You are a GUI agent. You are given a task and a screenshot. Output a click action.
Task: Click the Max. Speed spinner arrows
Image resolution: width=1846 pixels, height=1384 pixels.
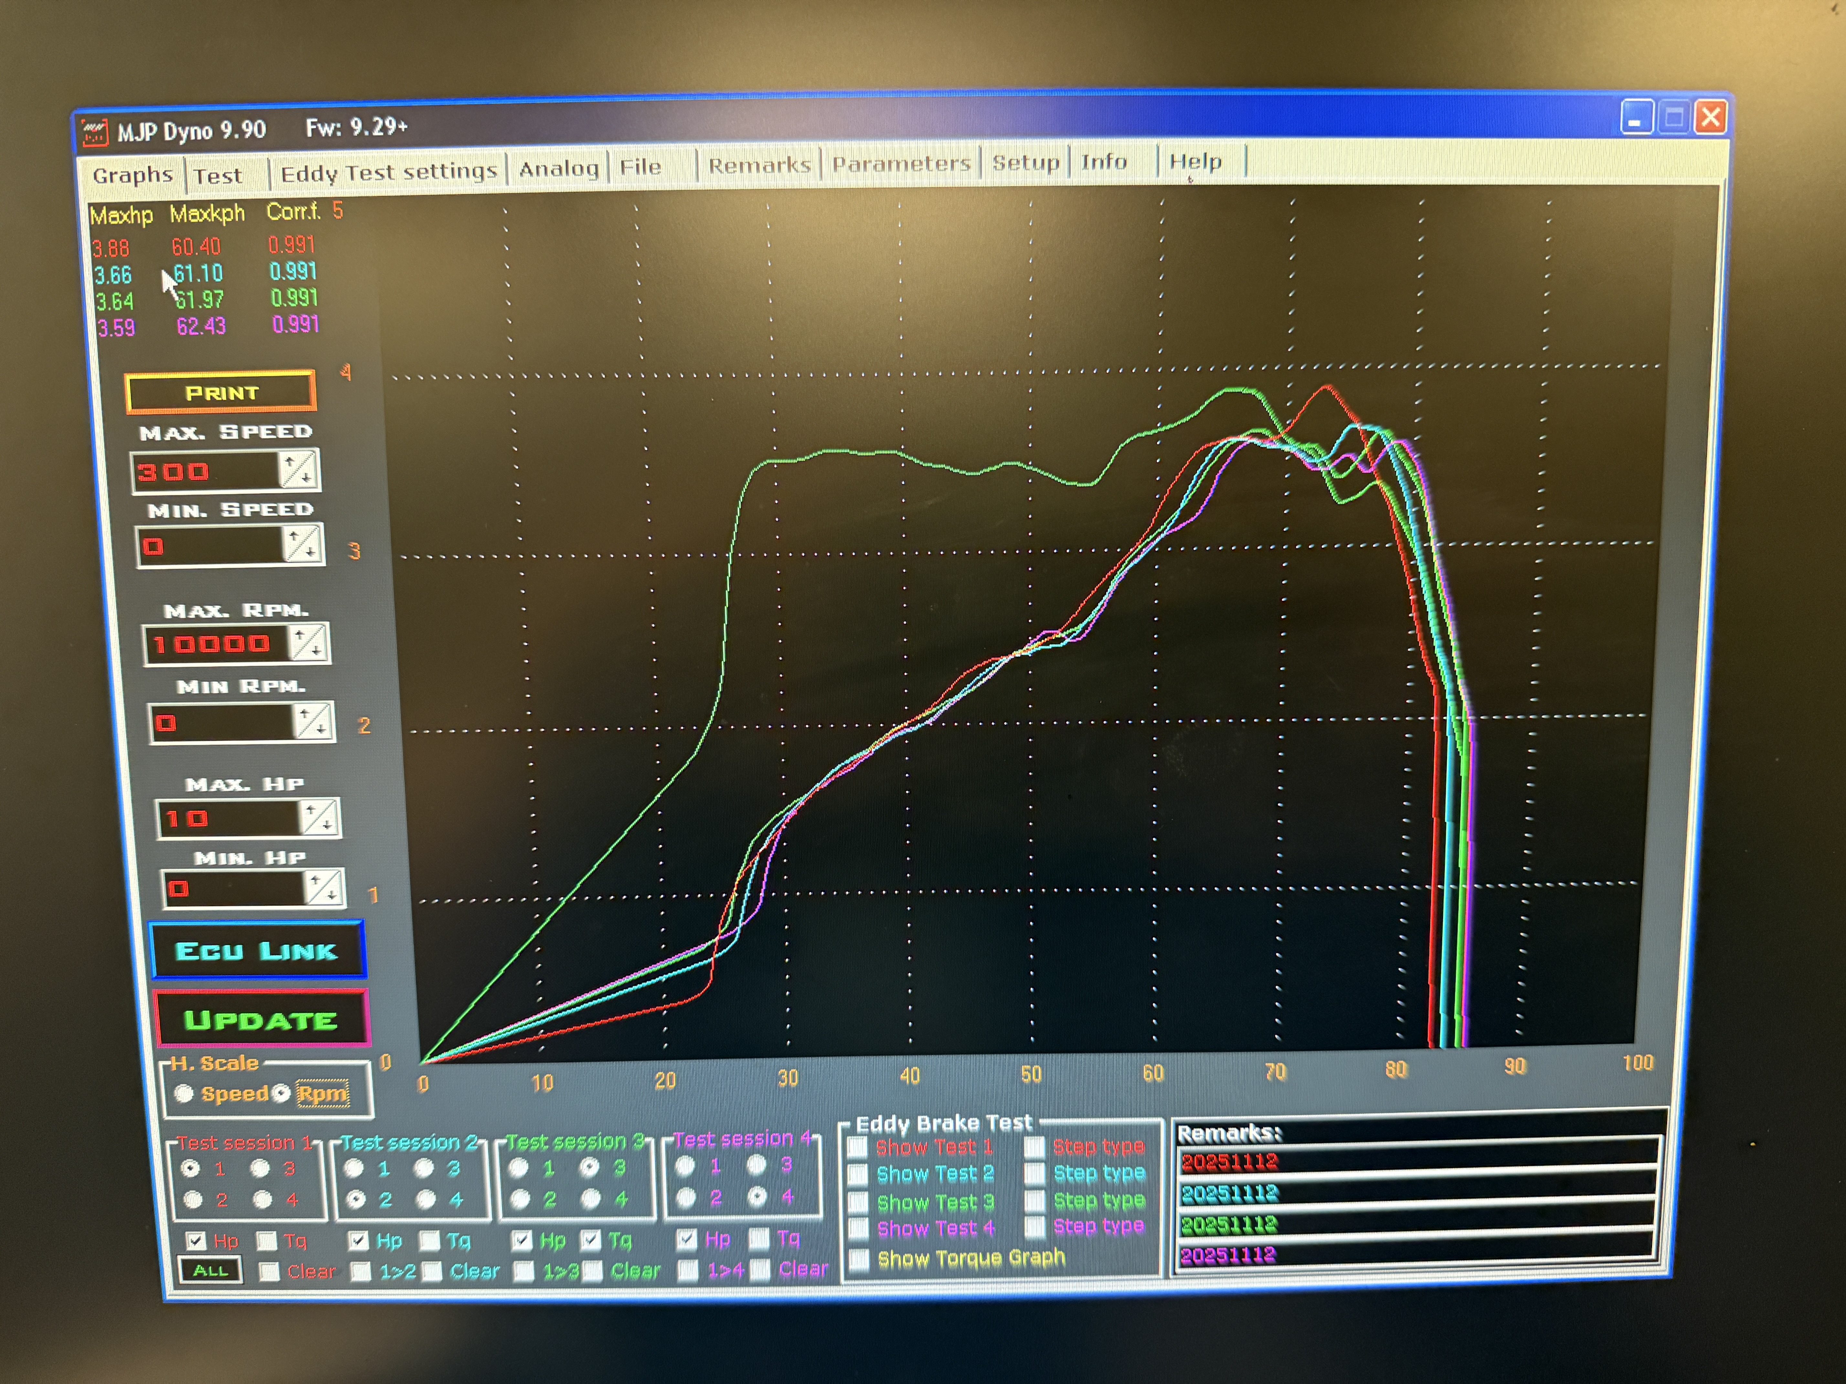(x=297, y=470)
